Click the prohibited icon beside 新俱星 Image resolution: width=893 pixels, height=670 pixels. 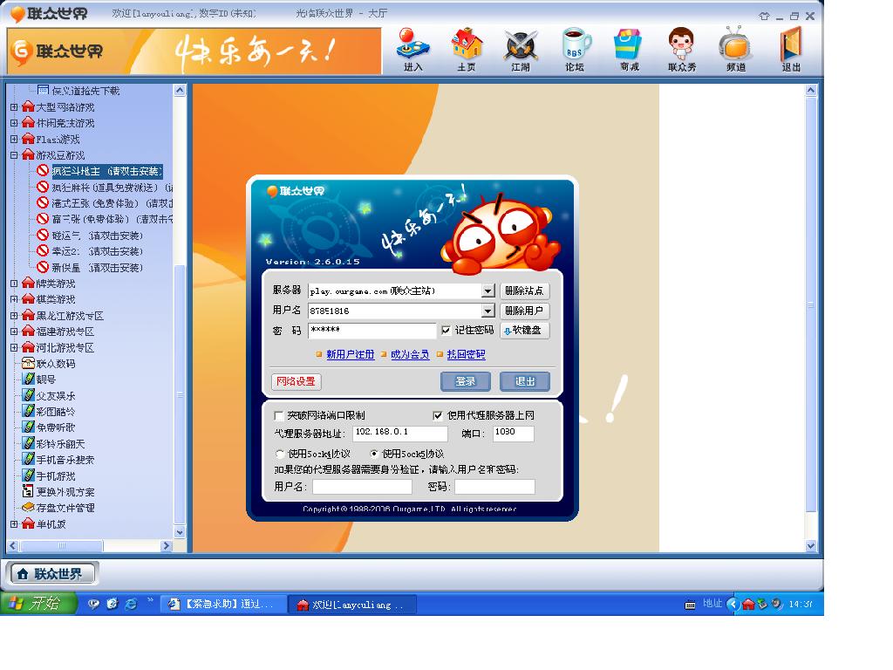point(43,267)
